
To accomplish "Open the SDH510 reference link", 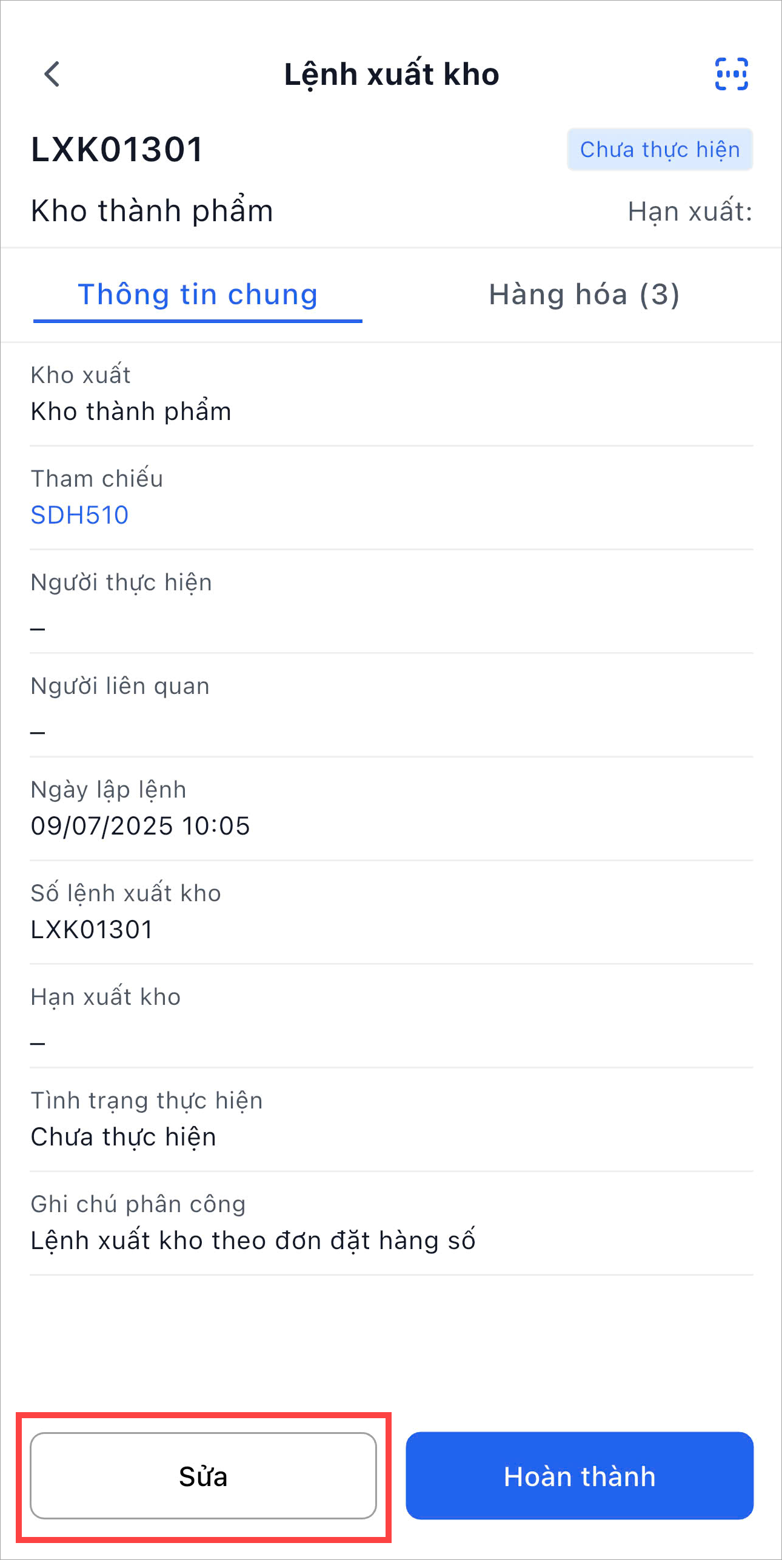I will pos(79,515).
